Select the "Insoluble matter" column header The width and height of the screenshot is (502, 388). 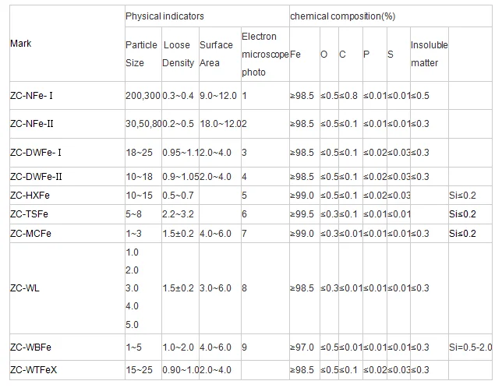pyautogui.click(x=425, y=54)
